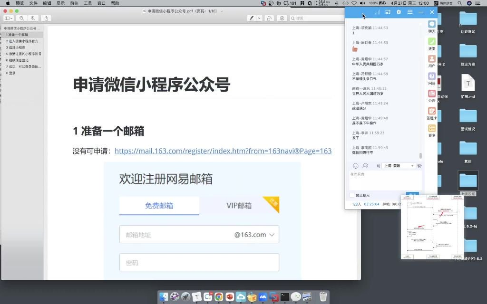The height and width of the screenshot is (304, 487).
Task: Open the 用户 users icon in side panel
Action: [x=432, y=61]
